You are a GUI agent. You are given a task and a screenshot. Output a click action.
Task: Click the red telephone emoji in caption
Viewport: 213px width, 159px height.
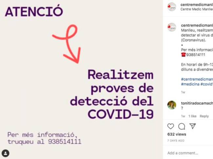pos(184,55)
